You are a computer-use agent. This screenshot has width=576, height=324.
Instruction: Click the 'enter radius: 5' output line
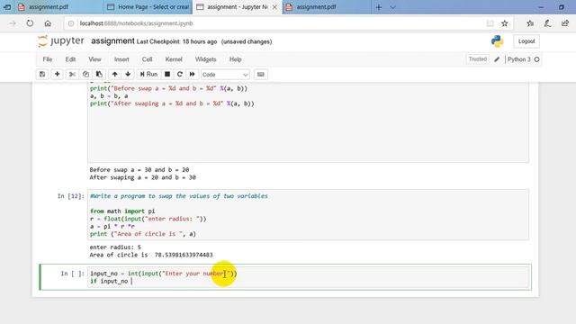[115, 247]
